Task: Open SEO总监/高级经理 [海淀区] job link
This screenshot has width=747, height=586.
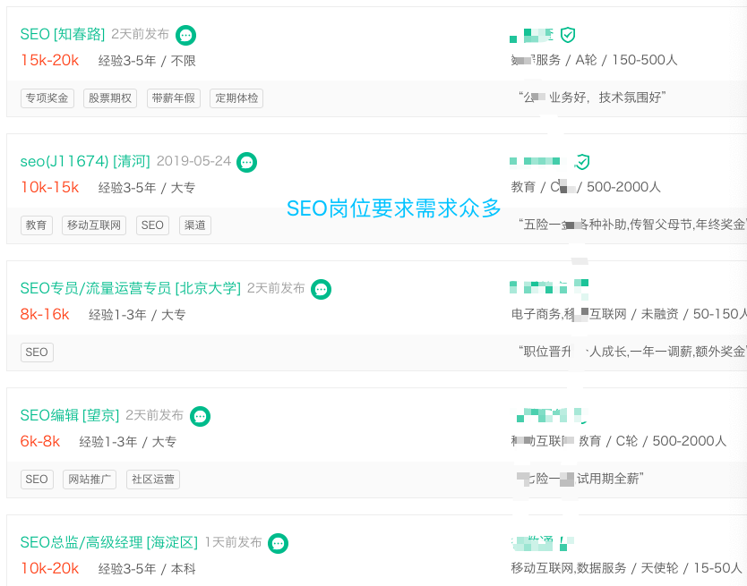Action: 109,542
